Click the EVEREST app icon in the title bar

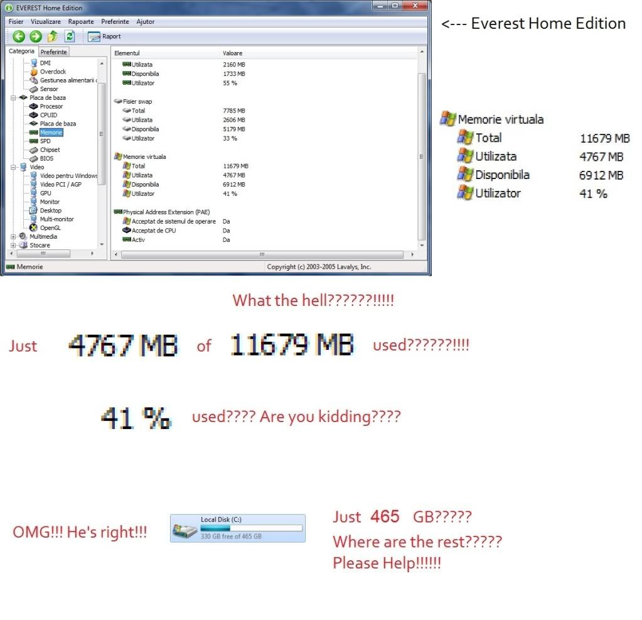tap(9, 8)
